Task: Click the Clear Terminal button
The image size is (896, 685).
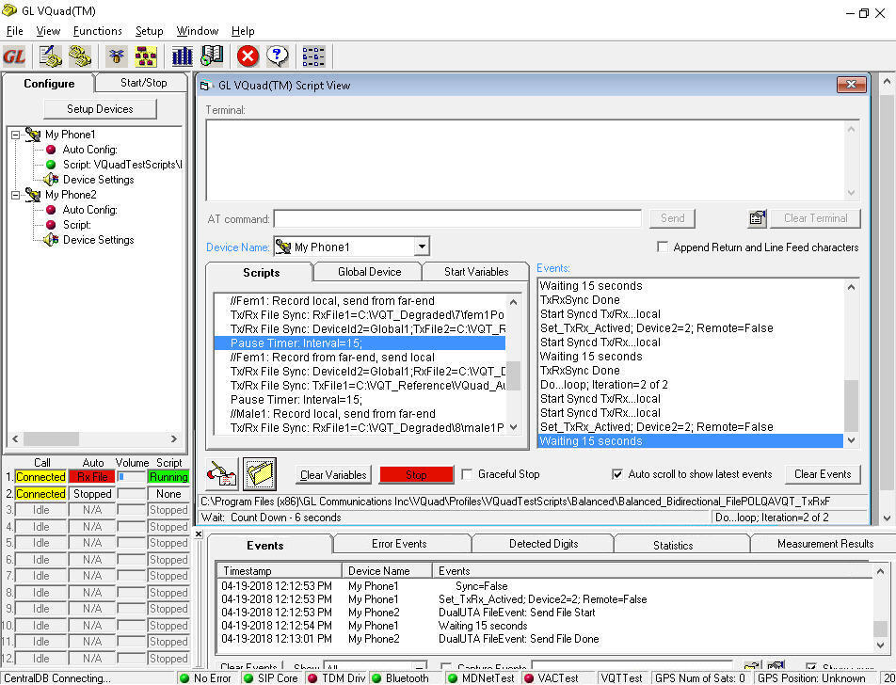Action: [815, 218]
